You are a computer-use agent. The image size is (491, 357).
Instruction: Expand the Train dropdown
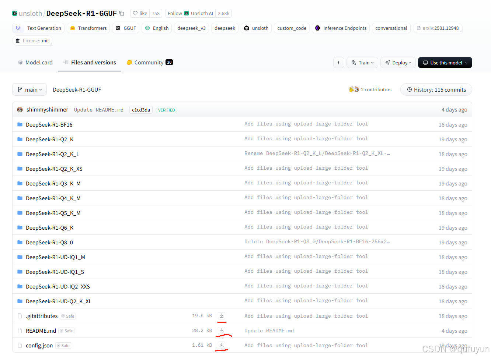[362, 63]
